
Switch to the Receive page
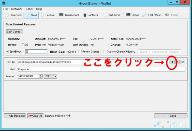coord(48,15)
